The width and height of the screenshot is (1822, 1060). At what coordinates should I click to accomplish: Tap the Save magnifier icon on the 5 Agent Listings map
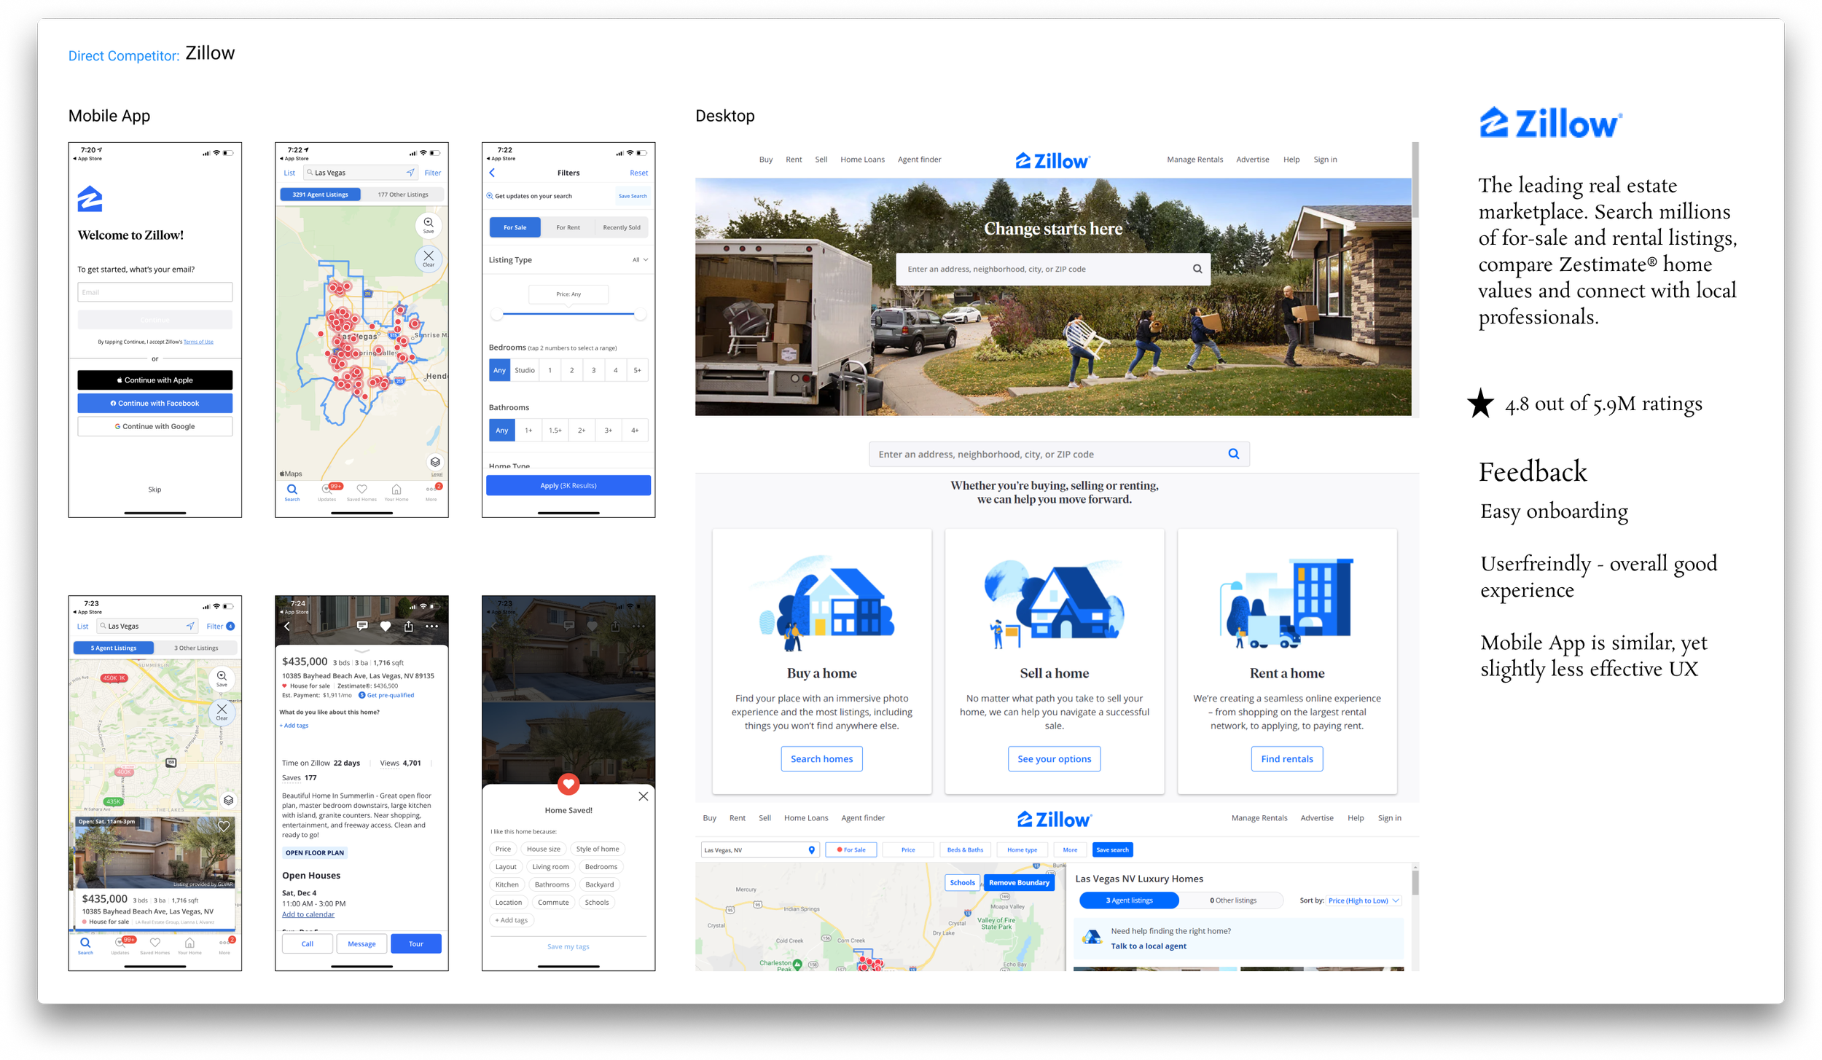pyautogui.click(x=222, y=678)
